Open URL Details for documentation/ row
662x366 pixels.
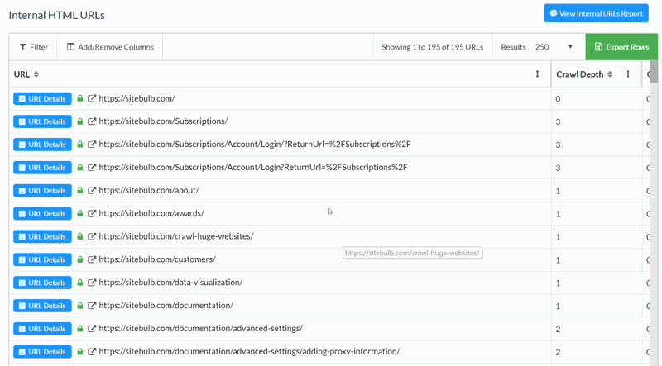click(x=42, y=306)
